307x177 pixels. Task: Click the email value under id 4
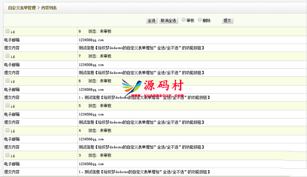[x=91, y=139]
